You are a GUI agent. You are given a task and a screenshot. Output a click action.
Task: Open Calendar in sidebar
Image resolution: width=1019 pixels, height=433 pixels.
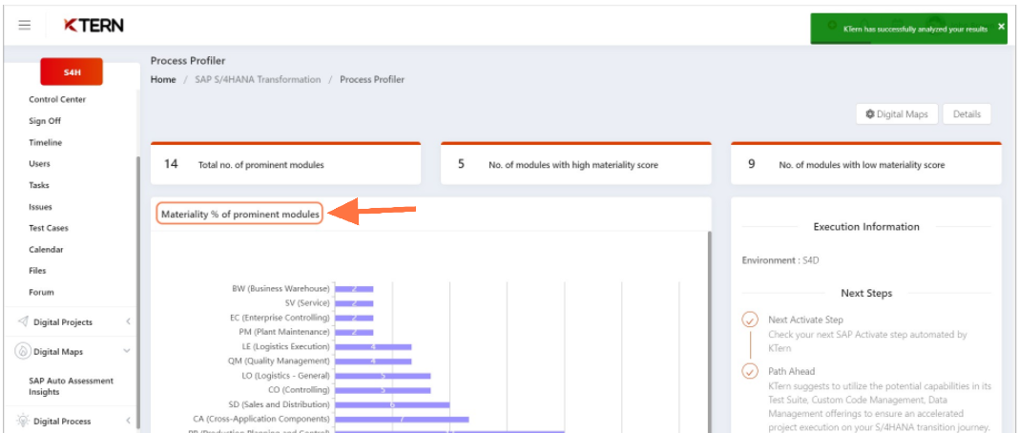(46, 249)
